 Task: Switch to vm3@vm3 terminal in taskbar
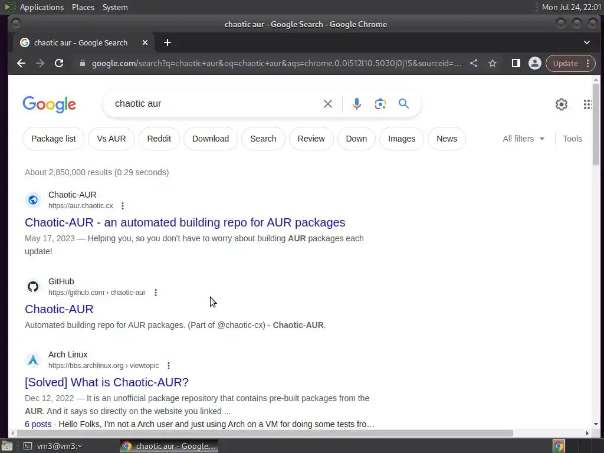(54, 446)
